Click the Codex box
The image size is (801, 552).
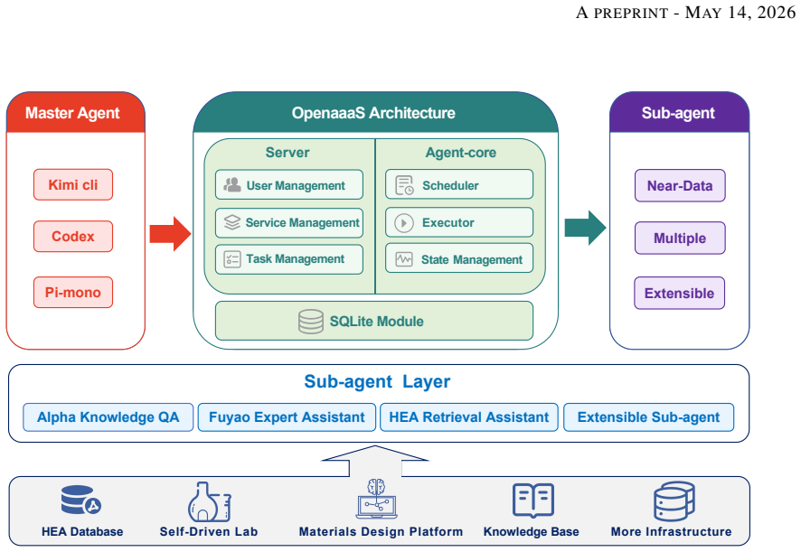point(73,237)
